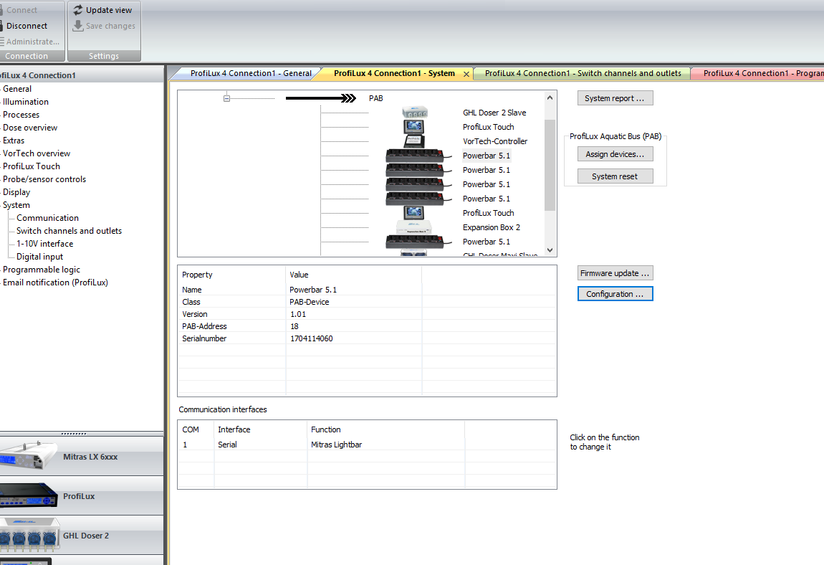Viewport: 824px width, 565px height.
Task: Click the Function column header
Action: tap(326, 429)
